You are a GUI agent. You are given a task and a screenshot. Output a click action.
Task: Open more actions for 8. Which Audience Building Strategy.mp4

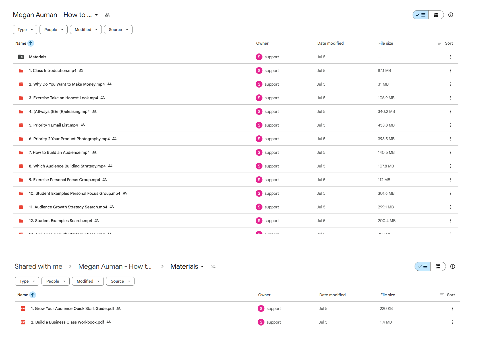point(450,166)
